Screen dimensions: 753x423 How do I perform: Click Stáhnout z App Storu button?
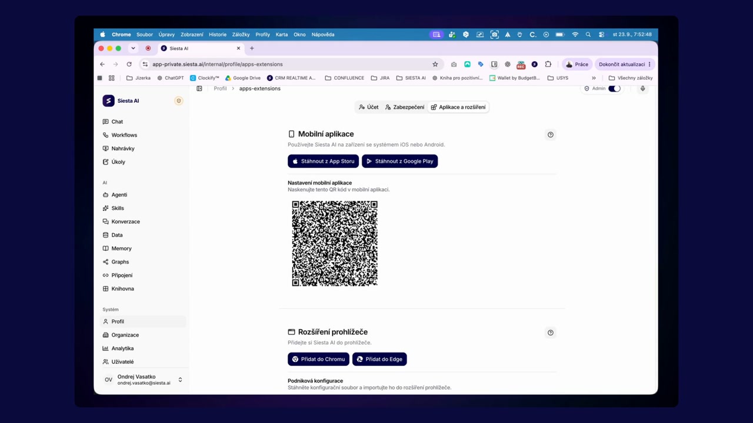[323, 161]
